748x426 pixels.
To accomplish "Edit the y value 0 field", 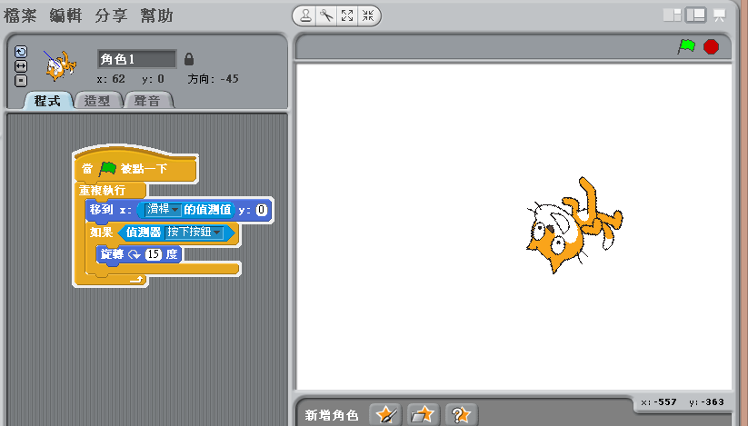I will (x=262, y=210).
